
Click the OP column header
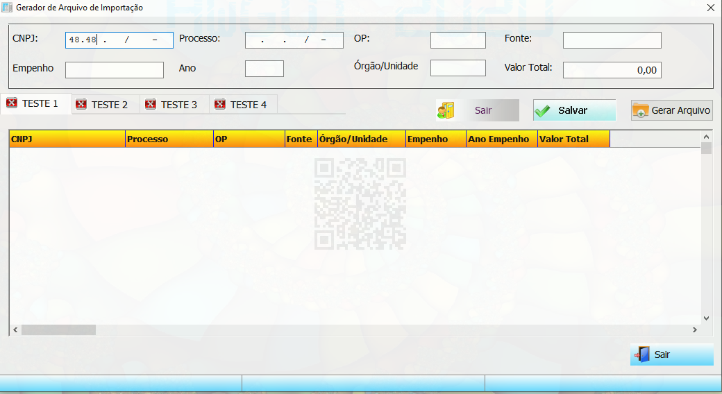click(x=249, y=139)
